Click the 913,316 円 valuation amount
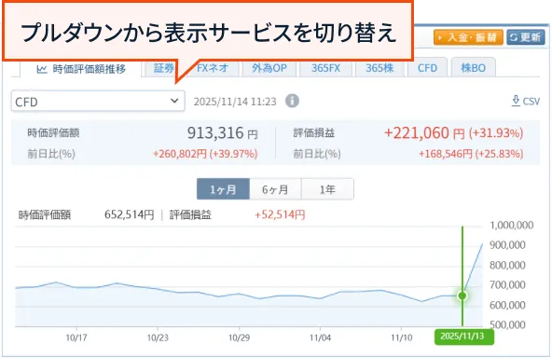The width and height of the screenshot is (552, 358). [223, 133]
